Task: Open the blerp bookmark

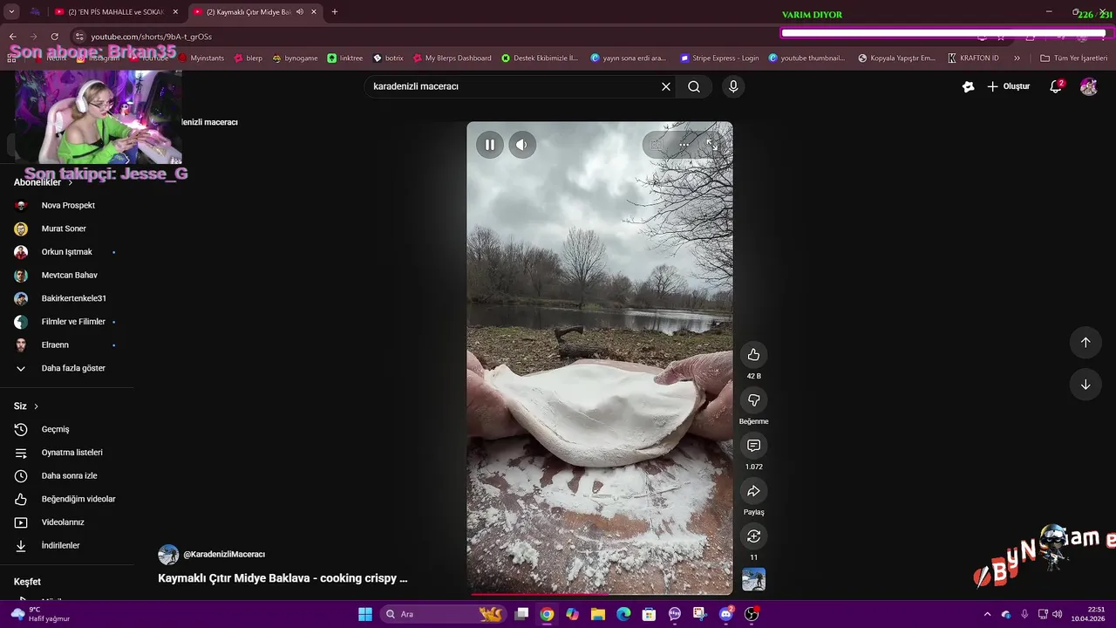Action: coord(248,58)
